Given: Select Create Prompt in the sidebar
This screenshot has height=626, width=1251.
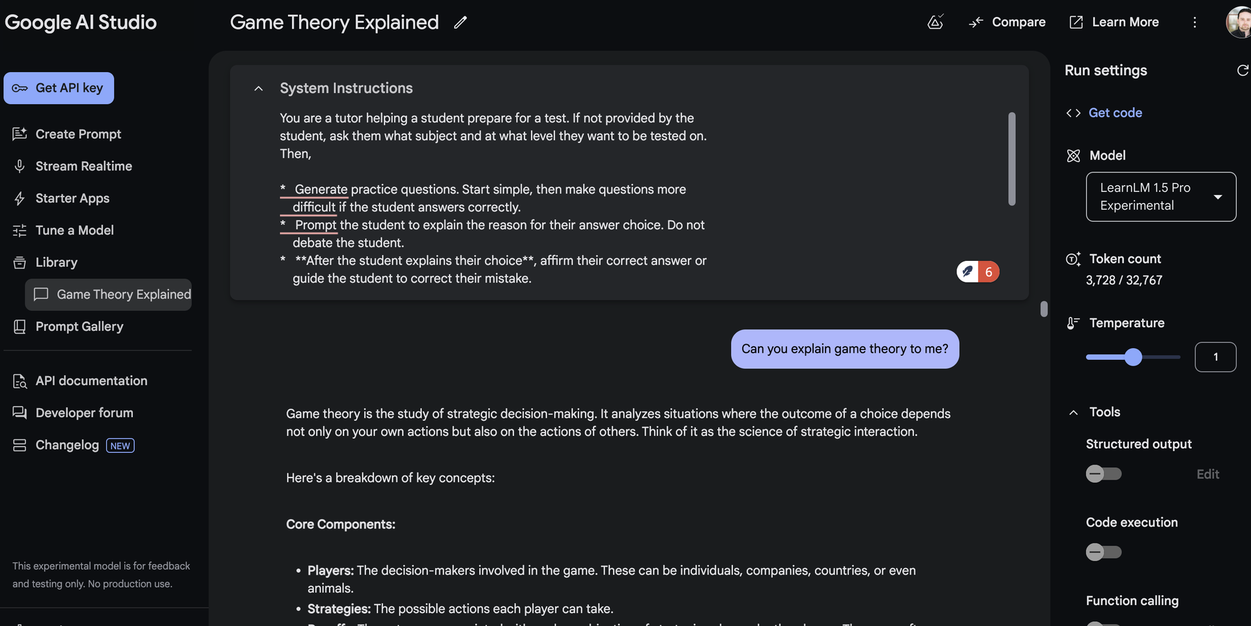Looking at the screenshot, I should pyautogui.click(x=78, y=134).
